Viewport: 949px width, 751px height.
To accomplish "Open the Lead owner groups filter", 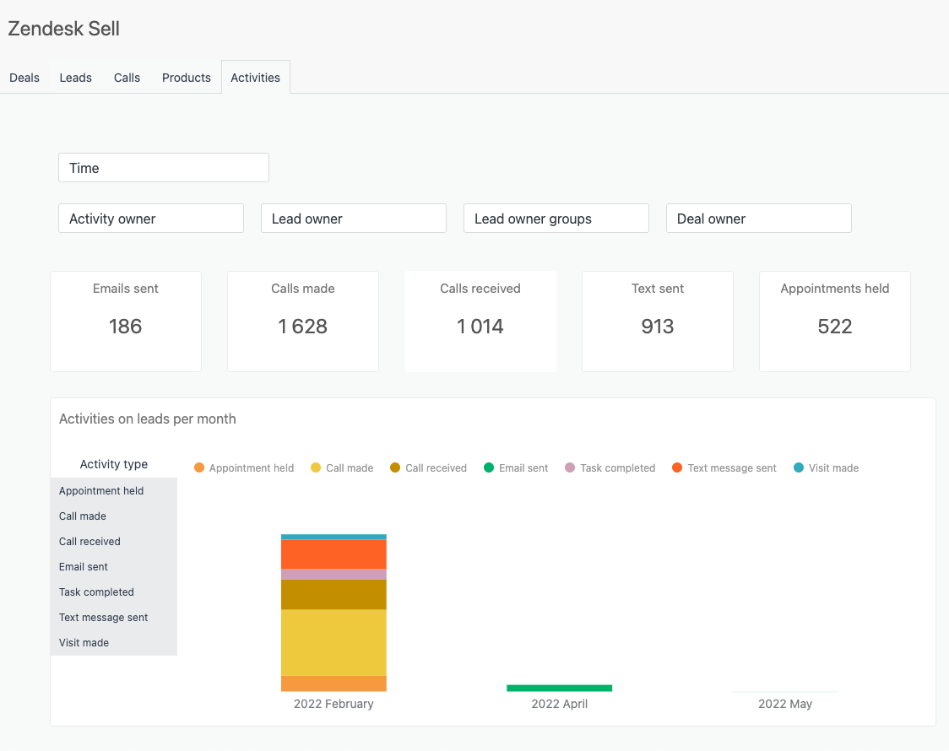I will tap(556, 218).
